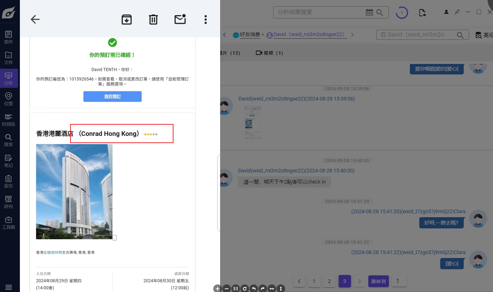
Task: Go back with the email's back arrow
Action: [35, 20]
